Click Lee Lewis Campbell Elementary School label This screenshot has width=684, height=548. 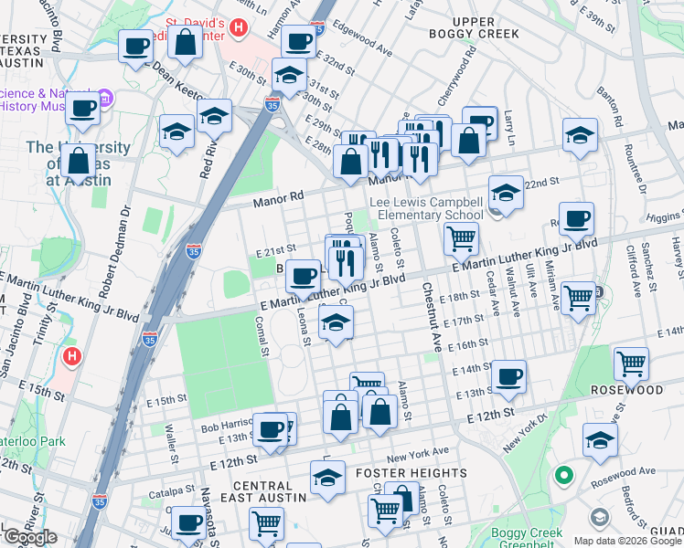[x=426, y=208]
